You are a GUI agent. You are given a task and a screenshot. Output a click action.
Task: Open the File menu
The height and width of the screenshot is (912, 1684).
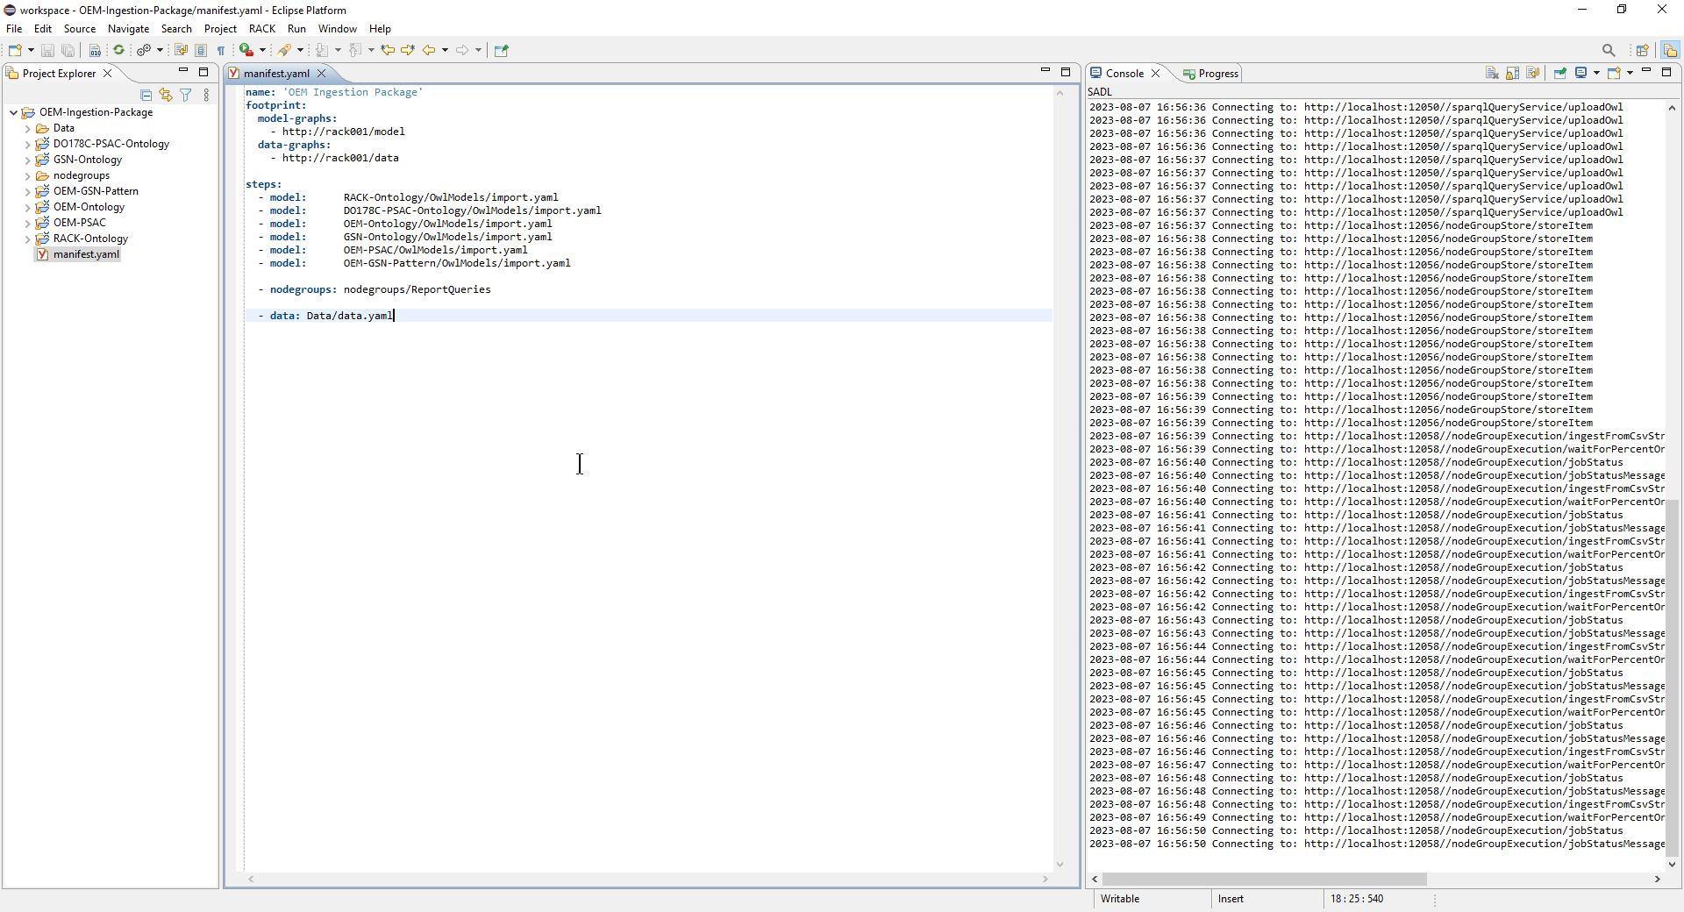(14, 29)
